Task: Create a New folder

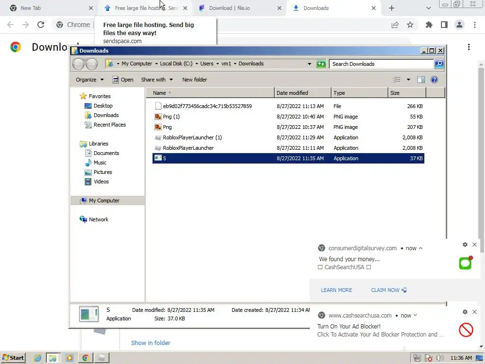Action: pos(195,80)
